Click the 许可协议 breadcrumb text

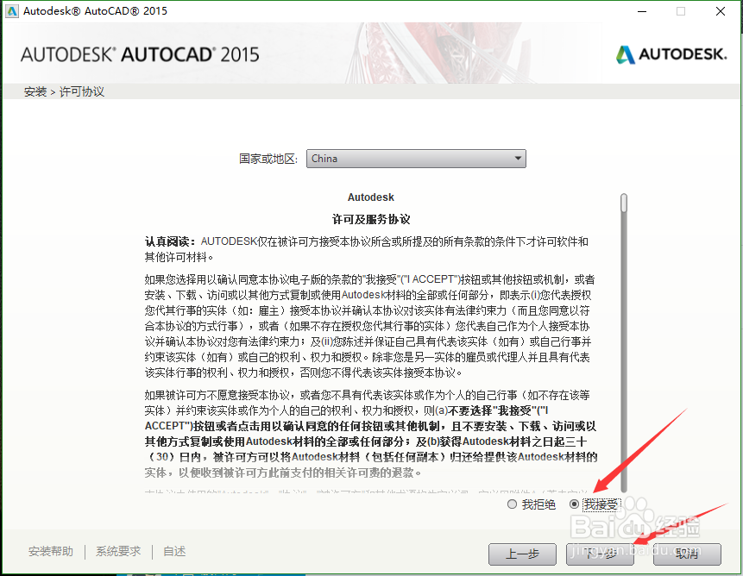(x=81, y=91)
